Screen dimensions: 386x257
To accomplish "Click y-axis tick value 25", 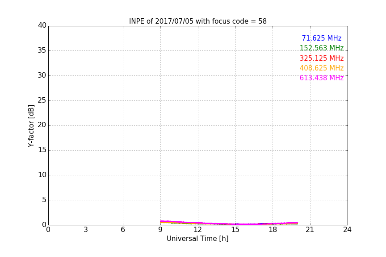I will pyautogui.click(x=42, y=100).
